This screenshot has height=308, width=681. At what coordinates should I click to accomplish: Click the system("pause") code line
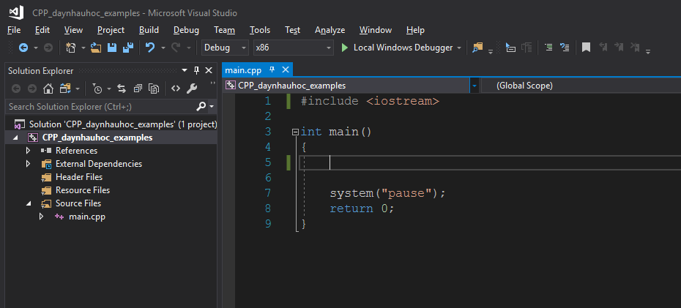(x=387, y=193)
